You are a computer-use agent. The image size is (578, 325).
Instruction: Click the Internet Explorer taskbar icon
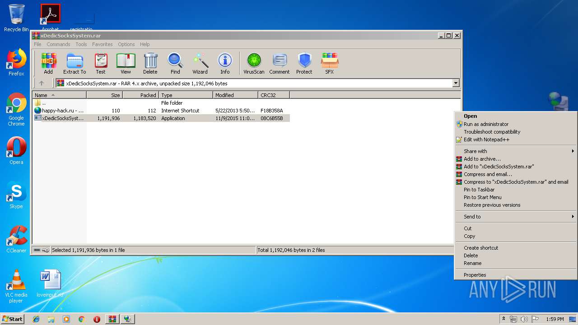click(x=36, y=319)
